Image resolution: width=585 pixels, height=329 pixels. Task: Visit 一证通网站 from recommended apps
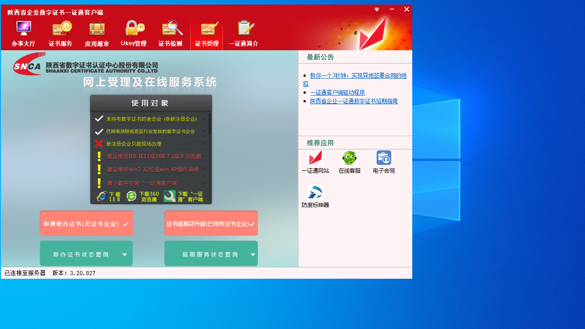click(315, 162)
